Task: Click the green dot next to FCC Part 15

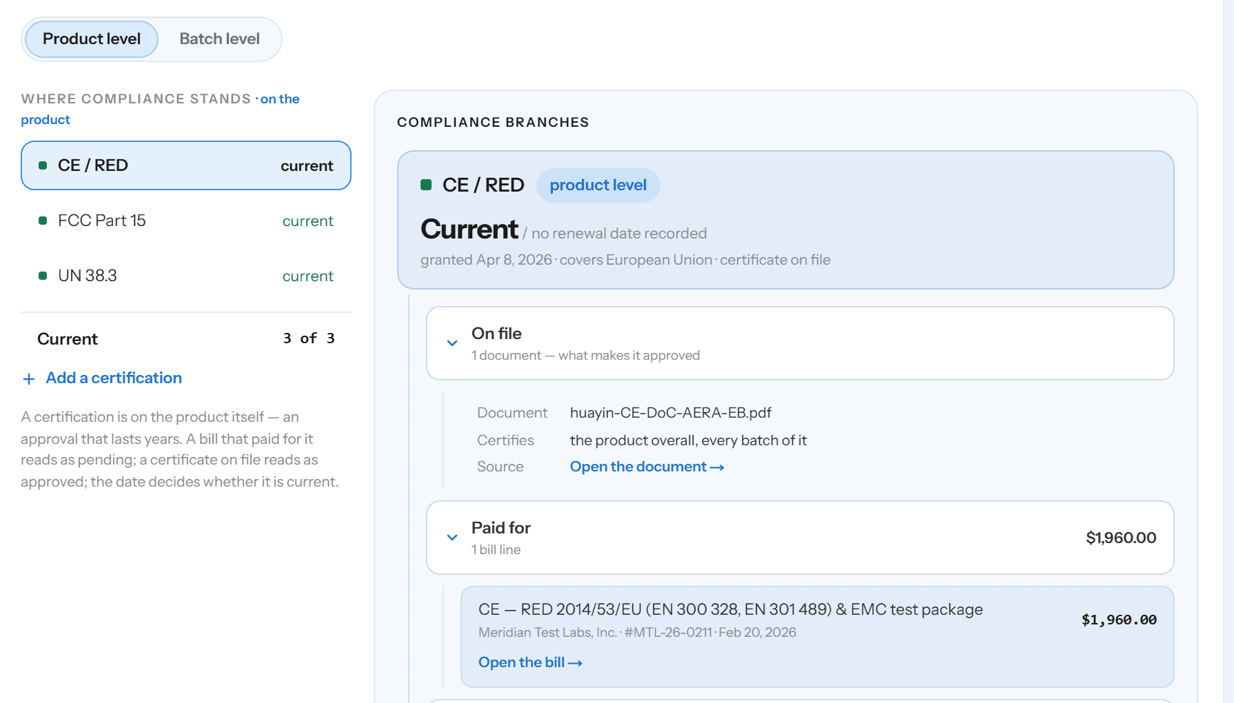Action: pyautogui.click(x=43, y=221)
